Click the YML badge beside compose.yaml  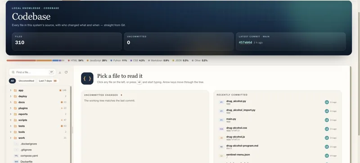coord(16,156)
